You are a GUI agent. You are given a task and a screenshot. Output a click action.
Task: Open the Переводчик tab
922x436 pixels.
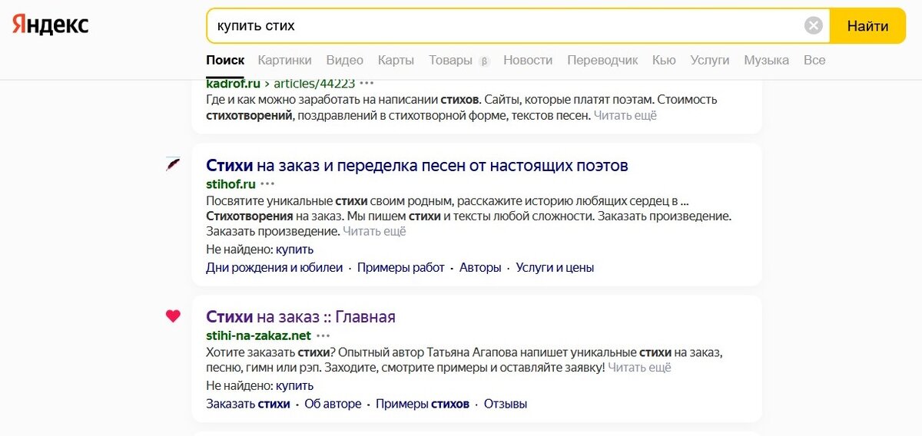602,60
